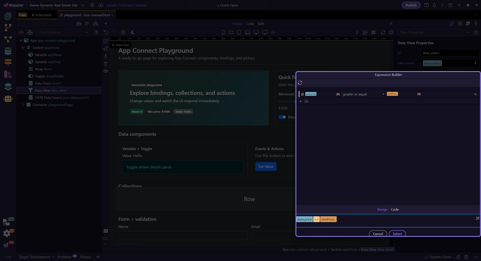This screenshot has height=261, width=481.
Task: Expand the Container playgroundPage tree node
Action: pos(23,105)
